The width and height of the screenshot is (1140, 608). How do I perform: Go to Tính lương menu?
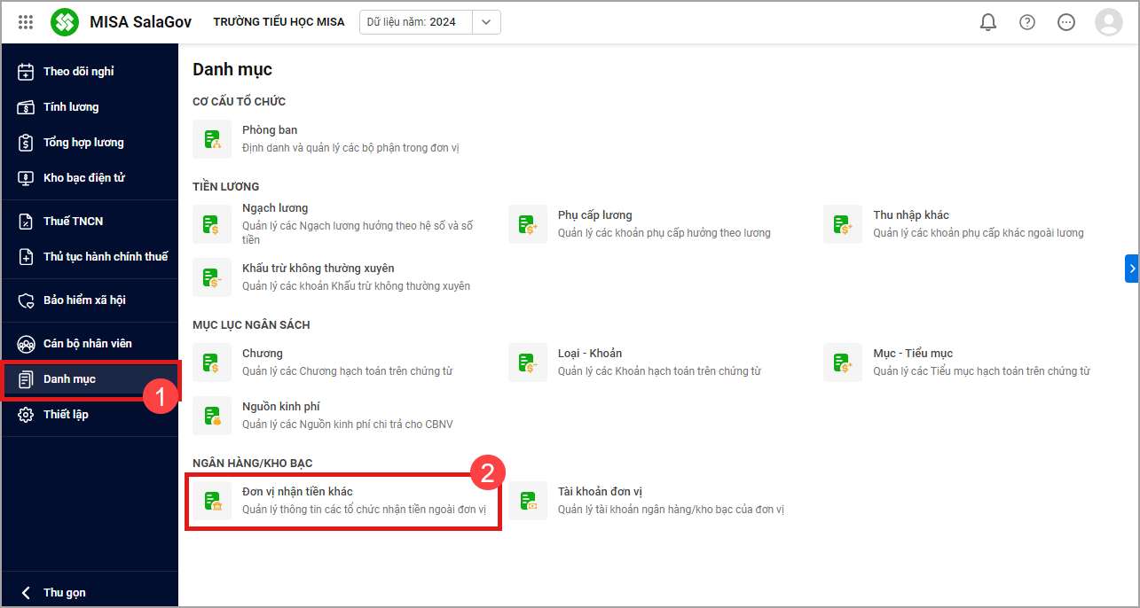click(71, 107)
